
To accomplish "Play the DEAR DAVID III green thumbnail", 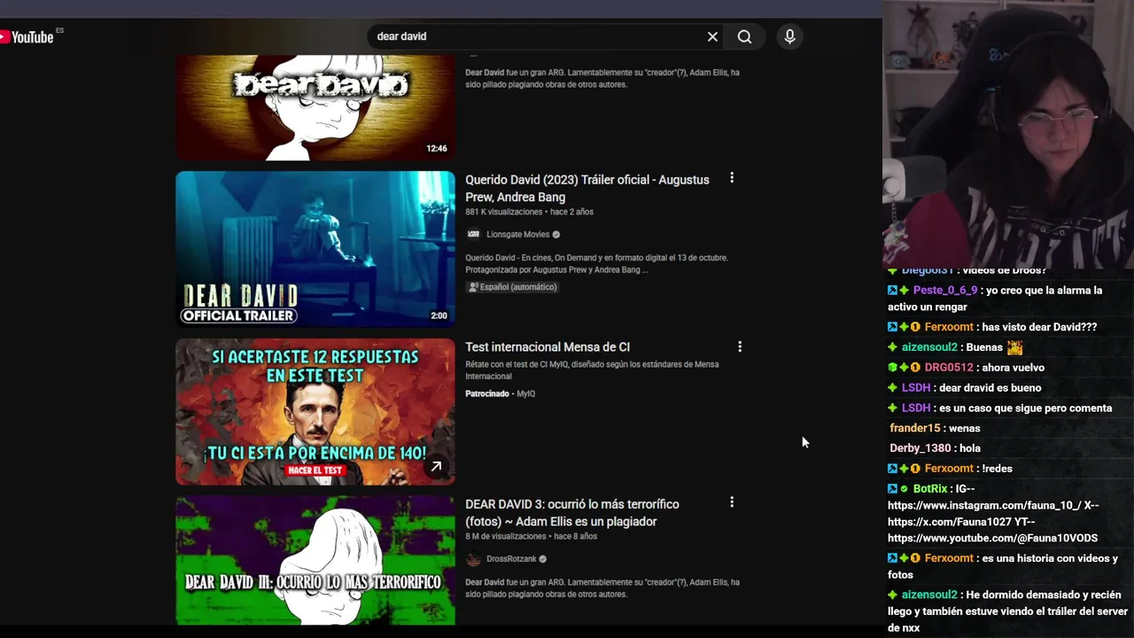I will (x=315, y=560).
